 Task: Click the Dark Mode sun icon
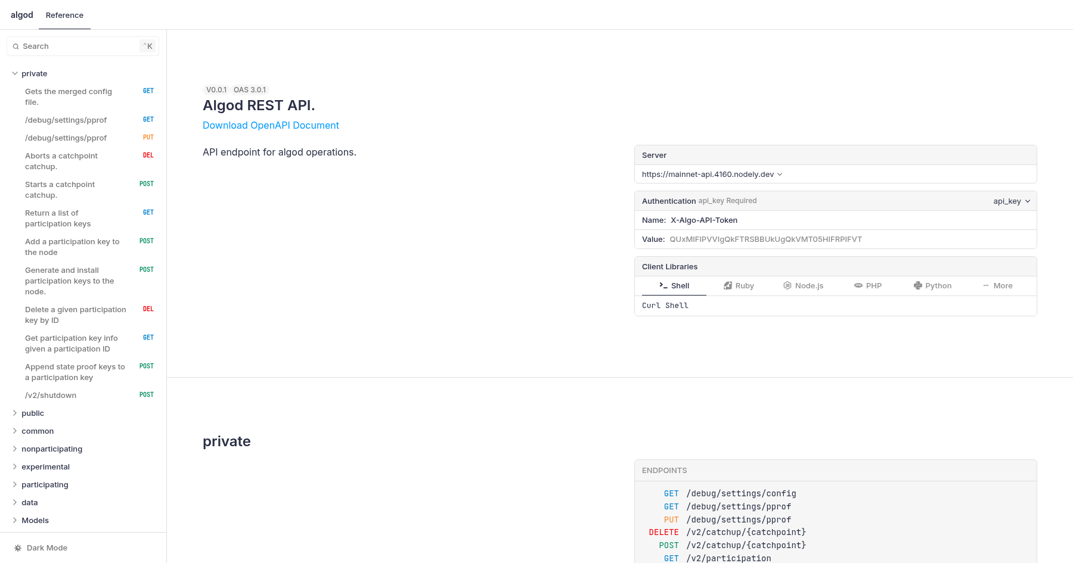coord(18,548)
